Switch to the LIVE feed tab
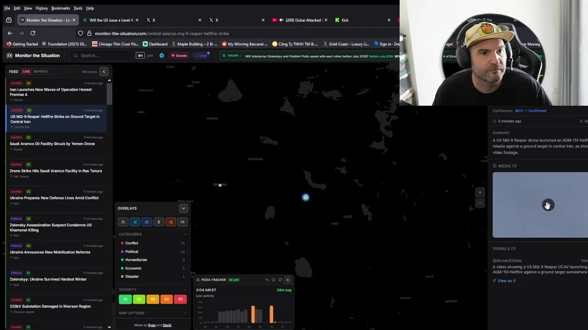This screenshot has height=330, width=588. click(x=26, y=71)
